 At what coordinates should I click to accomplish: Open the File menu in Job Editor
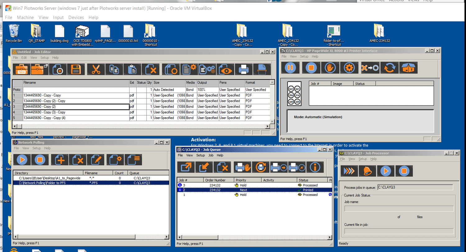click(x=16, y=58)
